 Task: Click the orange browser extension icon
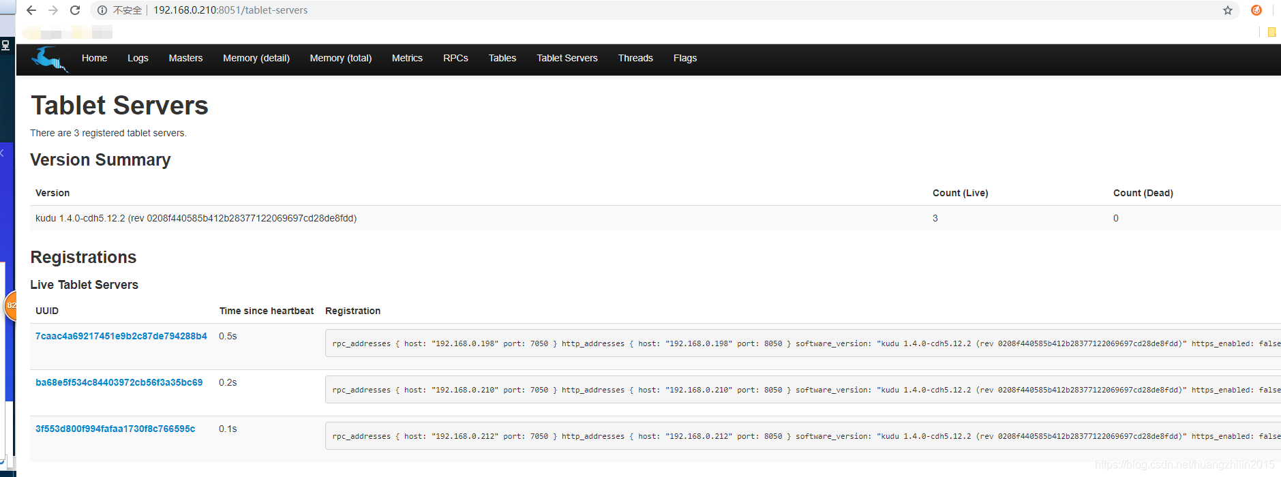(1256, 10)
